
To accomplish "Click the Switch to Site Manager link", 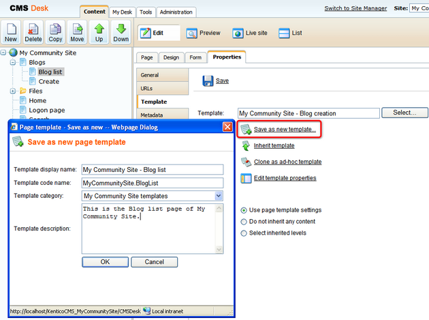I will pos(355,8).
